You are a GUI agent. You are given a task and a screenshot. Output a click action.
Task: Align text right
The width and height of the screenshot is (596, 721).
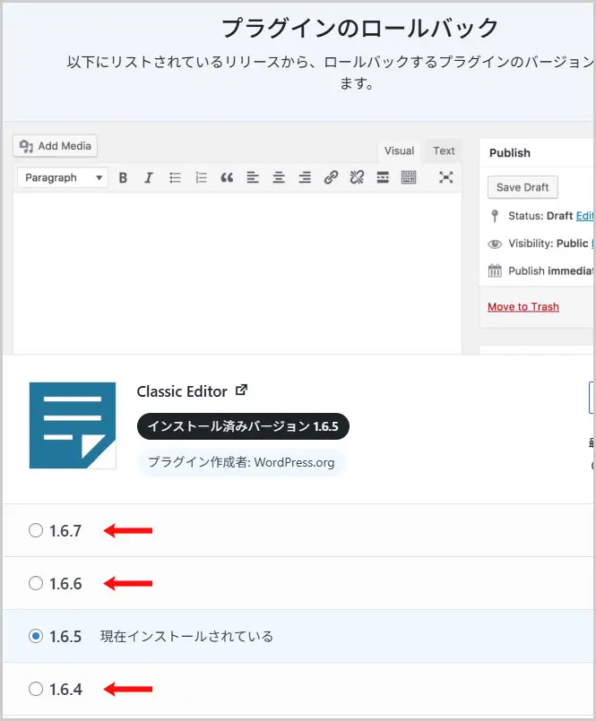[x=305, y=177]
